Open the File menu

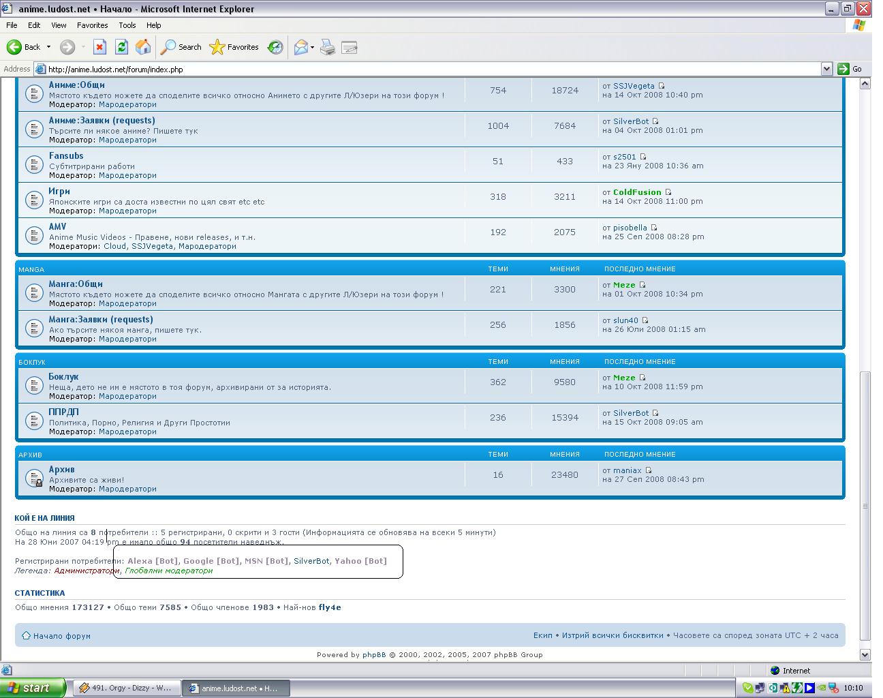(x=12, y=25)
